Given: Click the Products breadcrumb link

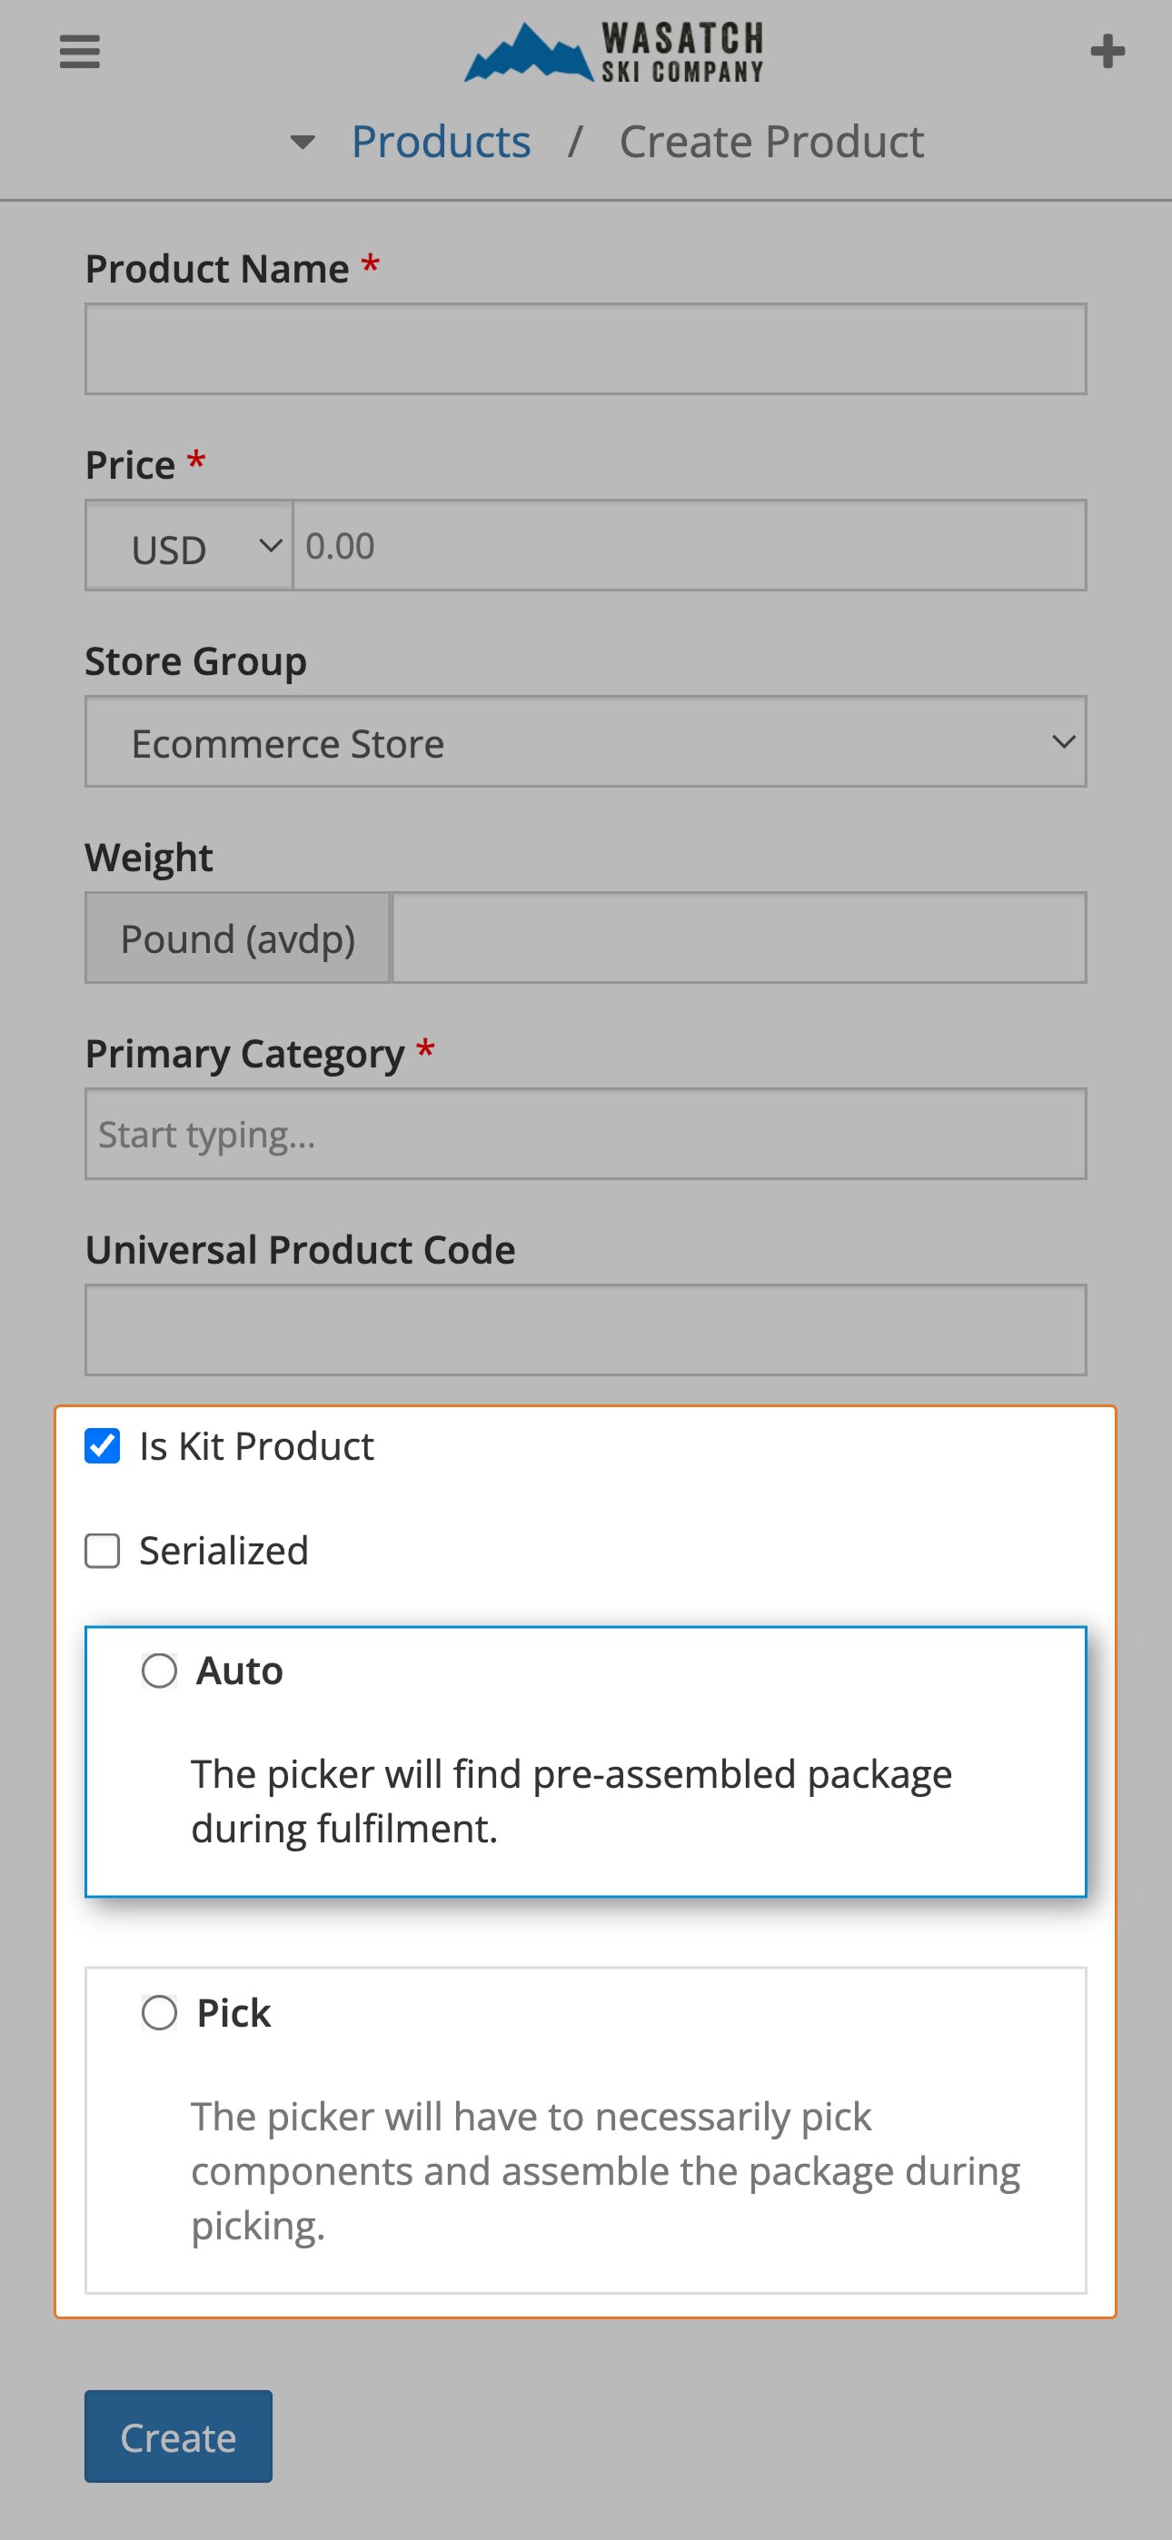Looking at the screenshot, I should click(441, 141).
